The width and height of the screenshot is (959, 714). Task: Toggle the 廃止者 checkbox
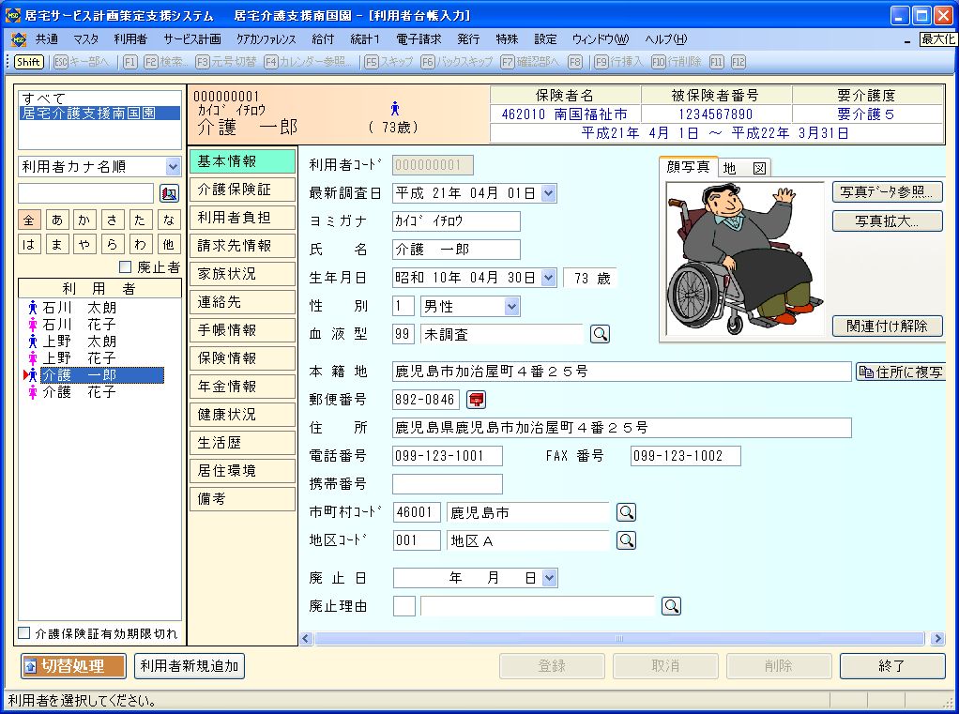tap(126, 267)
